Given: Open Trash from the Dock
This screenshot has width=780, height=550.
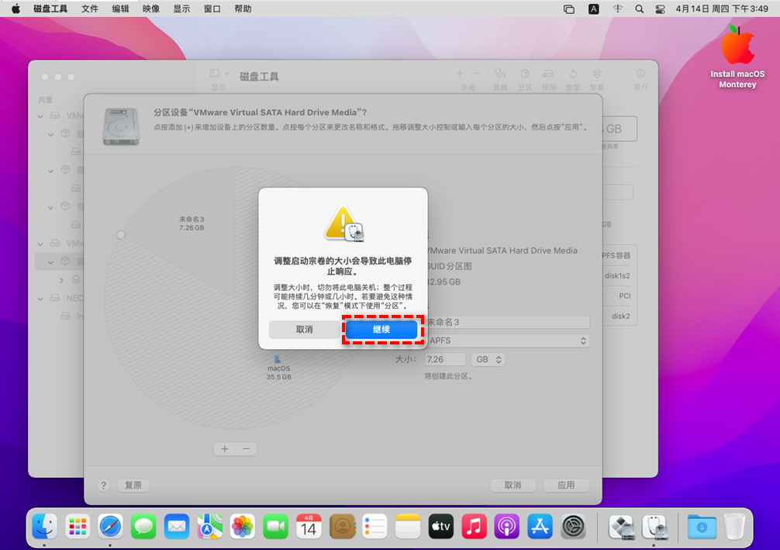Looking at the screenshot, I should [x=735, y=526].
